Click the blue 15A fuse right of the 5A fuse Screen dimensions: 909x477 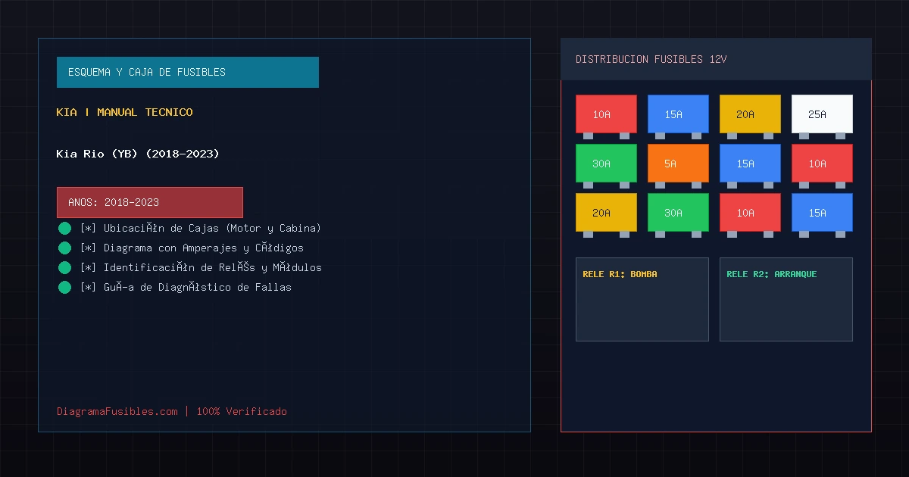tap(750, 163)
